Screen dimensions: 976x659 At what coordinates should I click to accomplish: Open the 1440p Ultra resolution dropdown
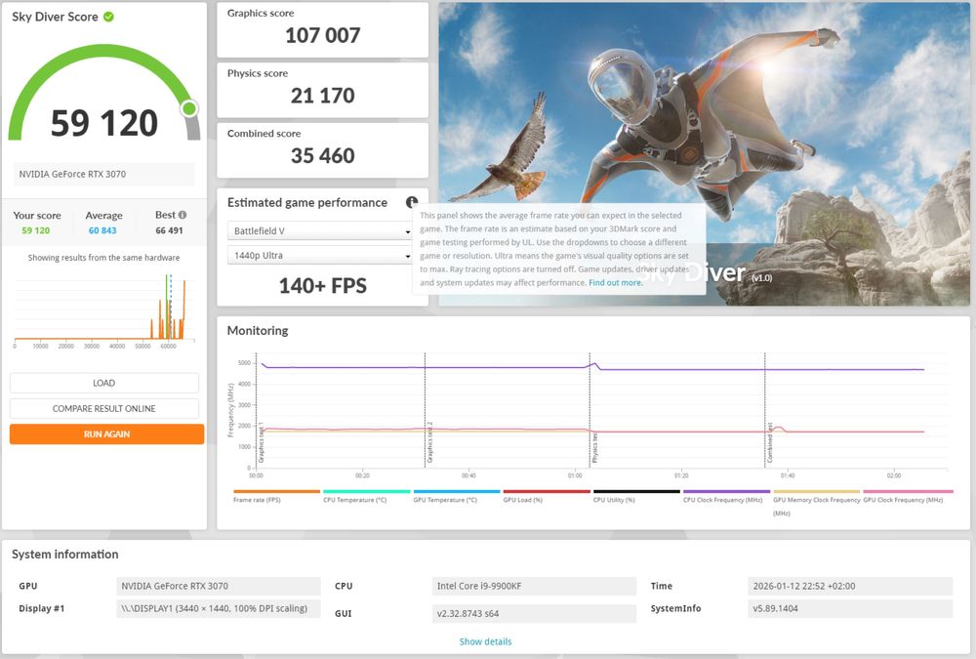pyautogui.click(x=320, y=256)
